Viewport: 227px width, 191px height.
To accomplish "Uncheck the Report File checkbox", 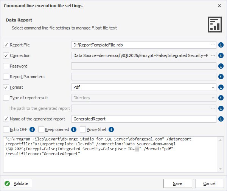I will coord(6,45).
